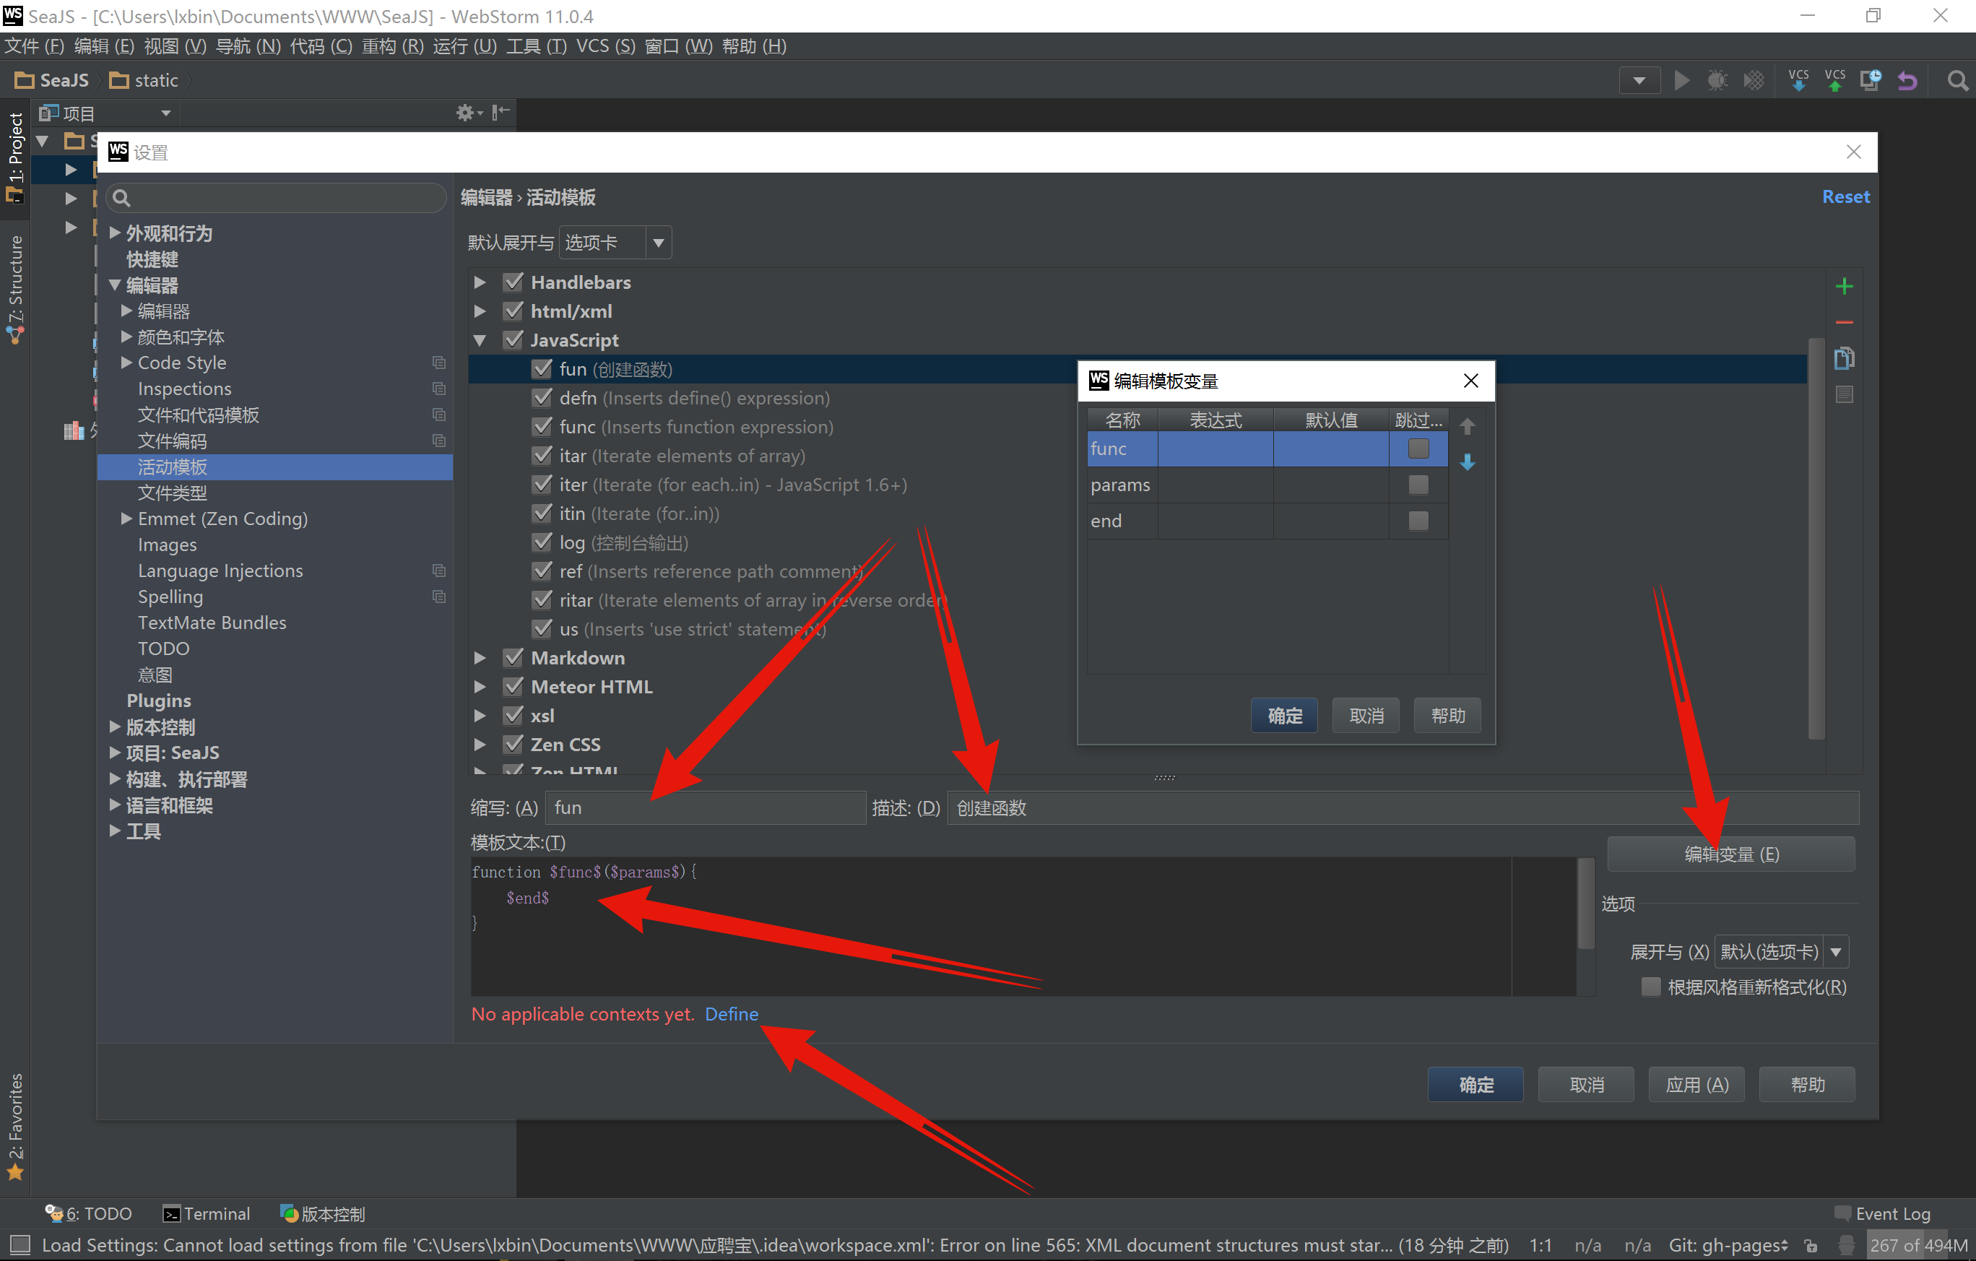Uncheck the itar template checkbox

coord(542,455)
